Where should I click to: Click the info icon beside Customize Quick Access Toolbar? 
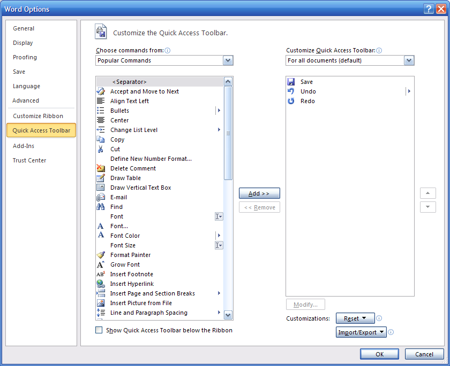coord(379,50)
